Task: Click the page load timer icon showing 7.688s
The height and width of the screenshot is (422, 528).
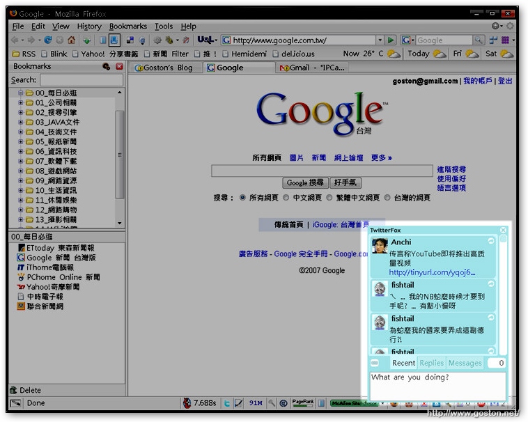Action: (x=187, y=403)
